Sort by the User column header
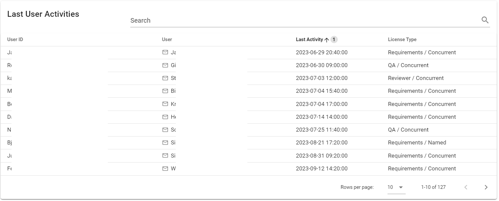499x201 pixels. (x=167, y=39)
